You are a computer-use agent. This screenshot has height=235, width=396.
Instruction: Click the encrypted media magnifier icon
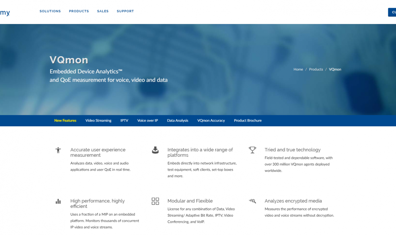click(252, 201)
